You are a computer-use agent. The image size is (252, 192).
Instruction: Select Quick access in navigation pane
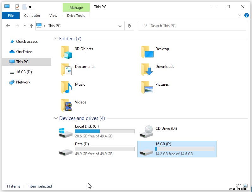tap(27, 42)
